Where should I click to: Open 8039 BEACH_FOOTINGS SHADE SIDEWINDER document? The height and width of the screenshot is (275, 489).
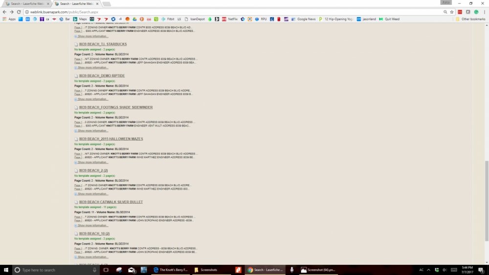(116, 107)
